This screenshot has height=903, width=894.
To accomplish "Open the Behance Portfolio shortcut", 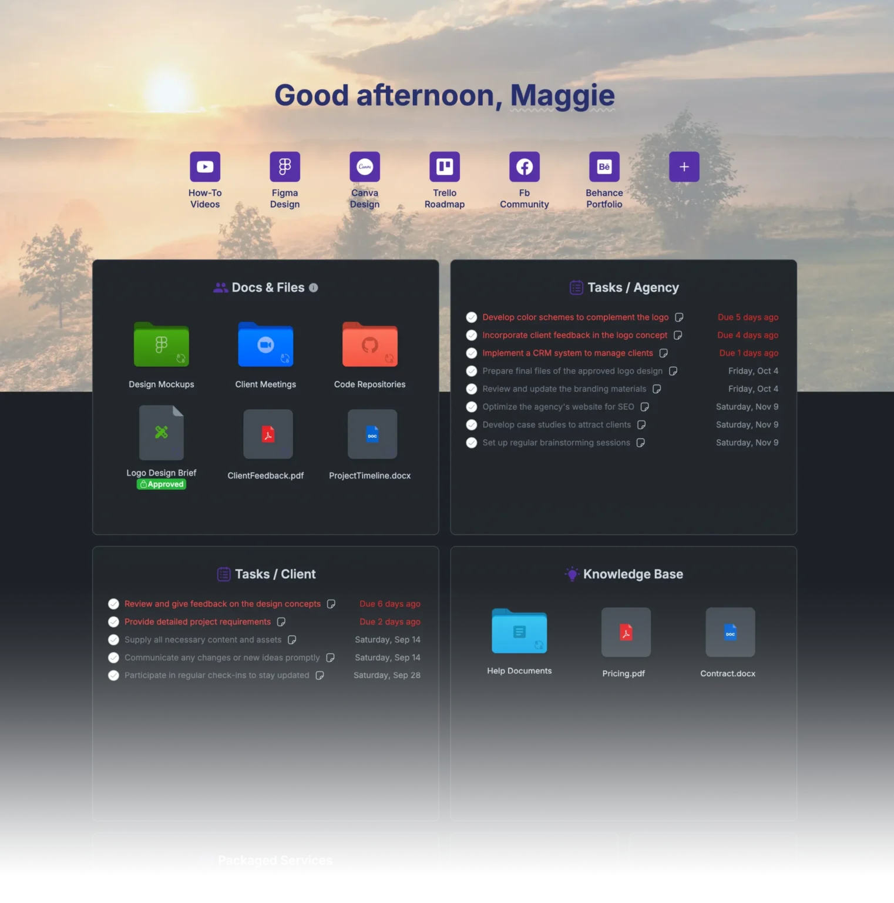I will tap(604, 167).
